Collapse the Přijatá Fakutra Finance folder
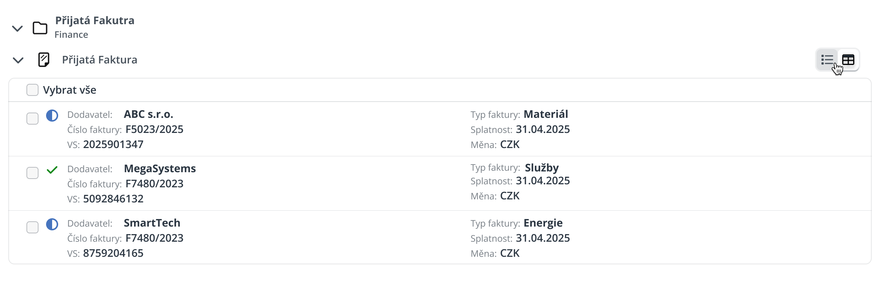This screenshot has height=287, width=880. (17, 28)
